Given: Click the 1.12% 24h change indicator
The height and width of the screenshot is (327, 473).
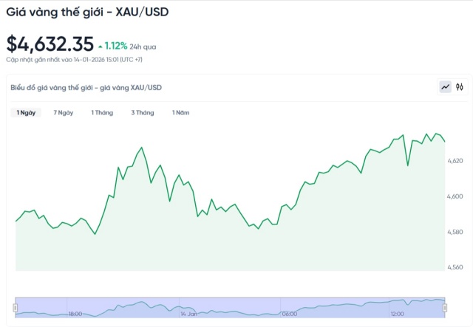Looking at the screenshot, I should (115, 46).
